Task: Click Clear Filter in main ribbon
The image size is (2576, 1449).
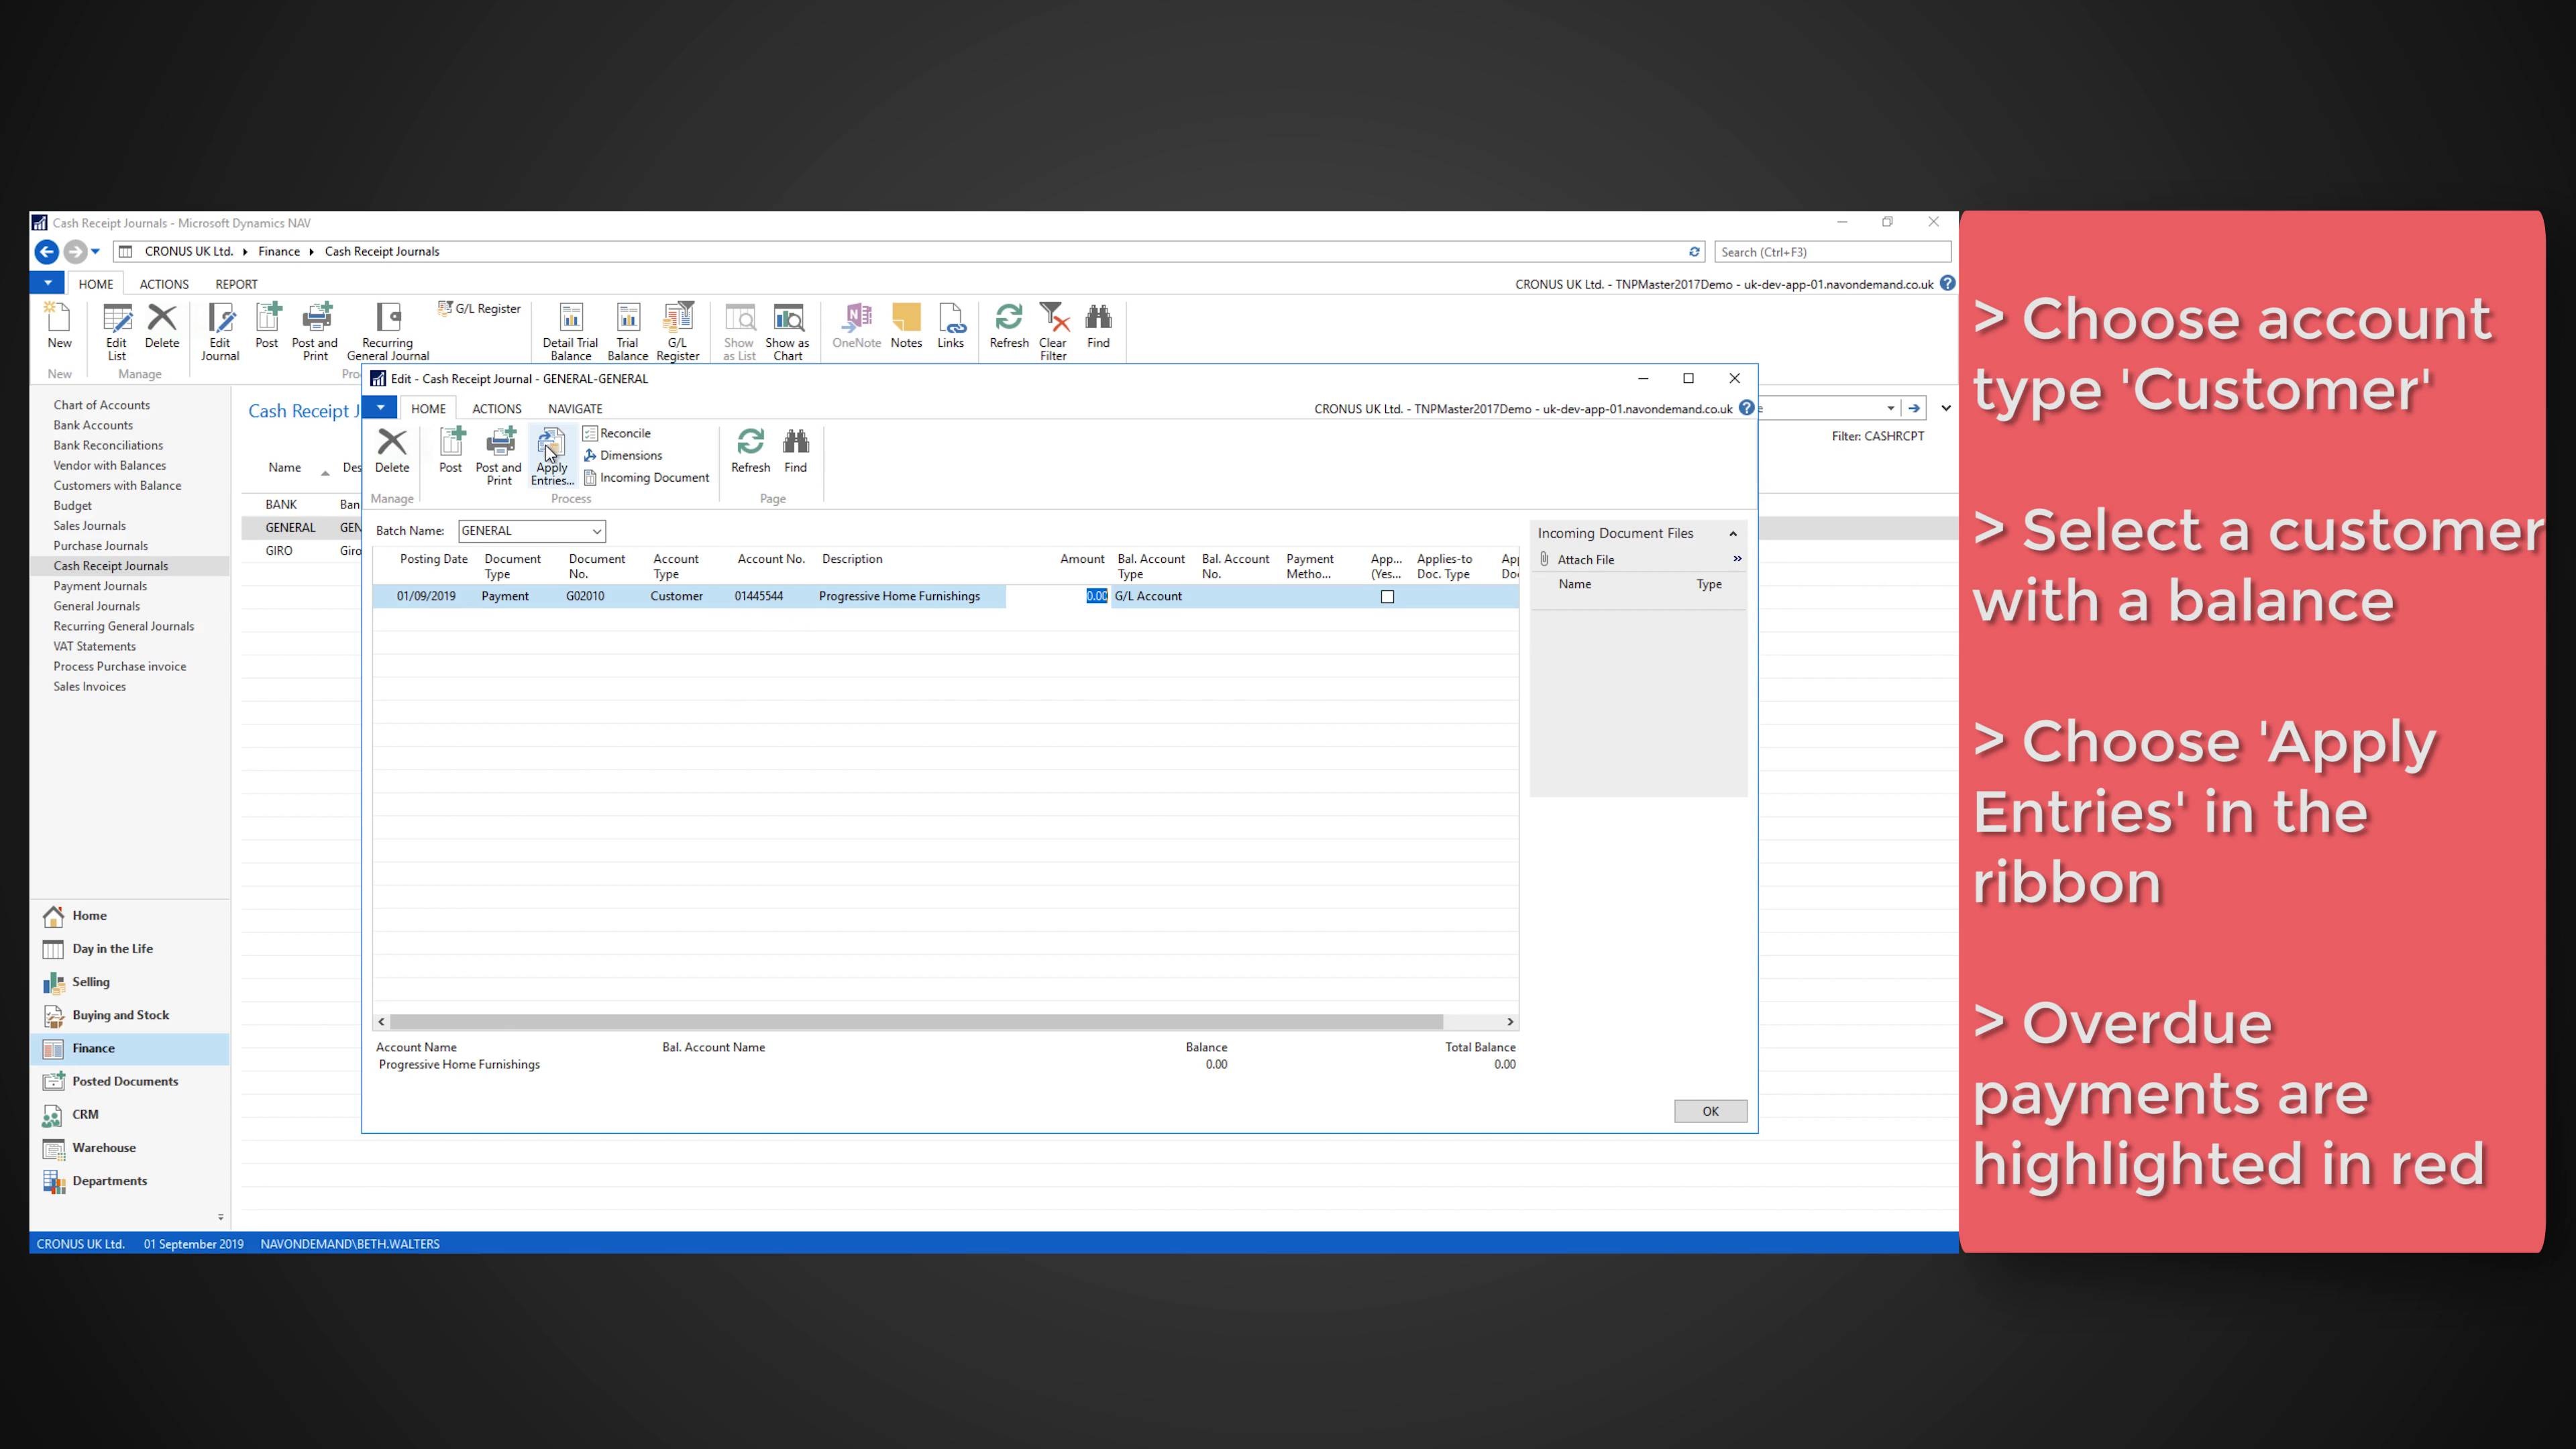Action: point(1053,332)
